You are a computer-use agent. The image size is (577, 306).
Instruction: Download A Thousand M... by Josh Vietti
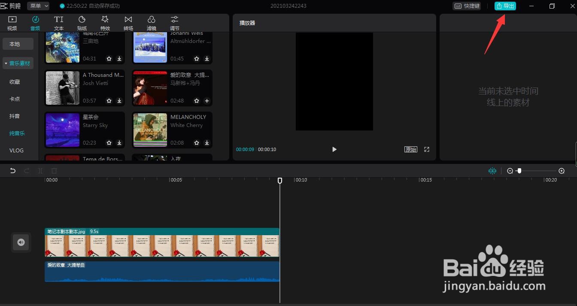[119, 101]
